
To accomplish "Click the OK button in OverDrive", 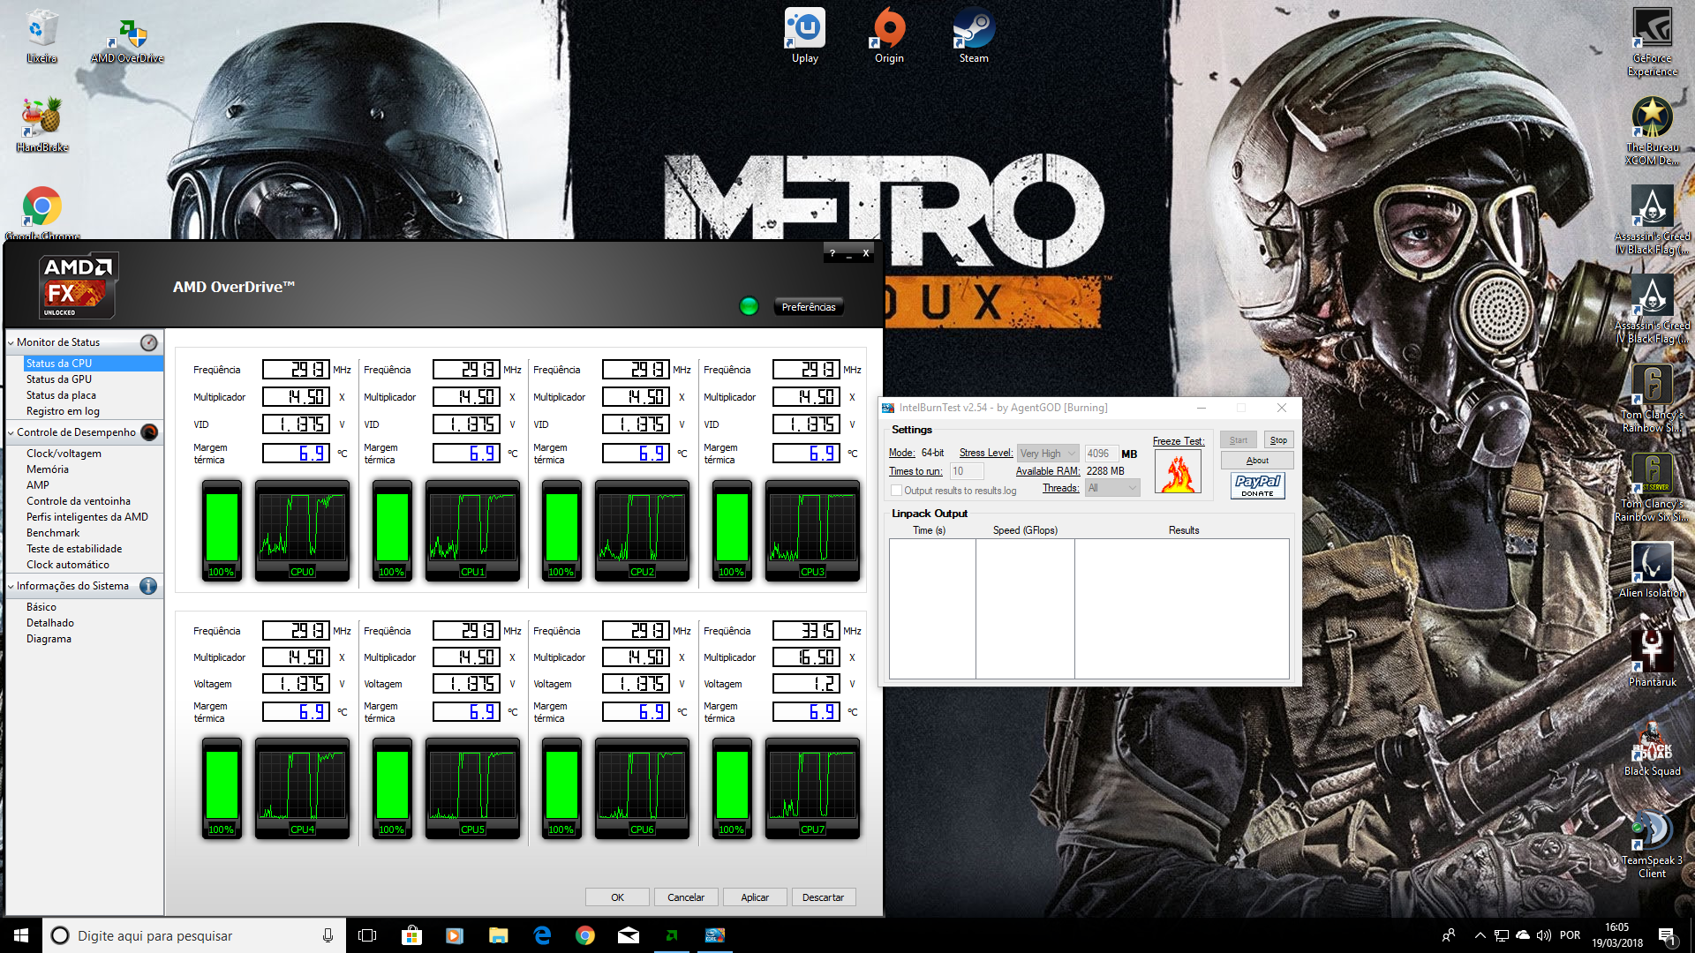I will tap(617, 897).
